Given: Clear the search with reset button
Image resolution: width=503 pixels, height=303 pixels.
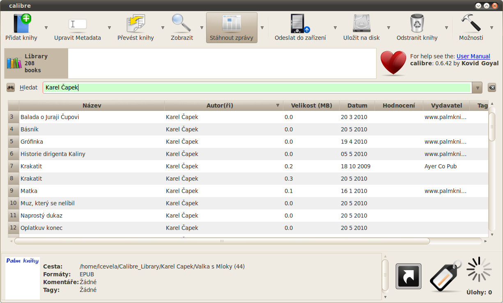Looking at the screenshot, I should click(492, 87).
